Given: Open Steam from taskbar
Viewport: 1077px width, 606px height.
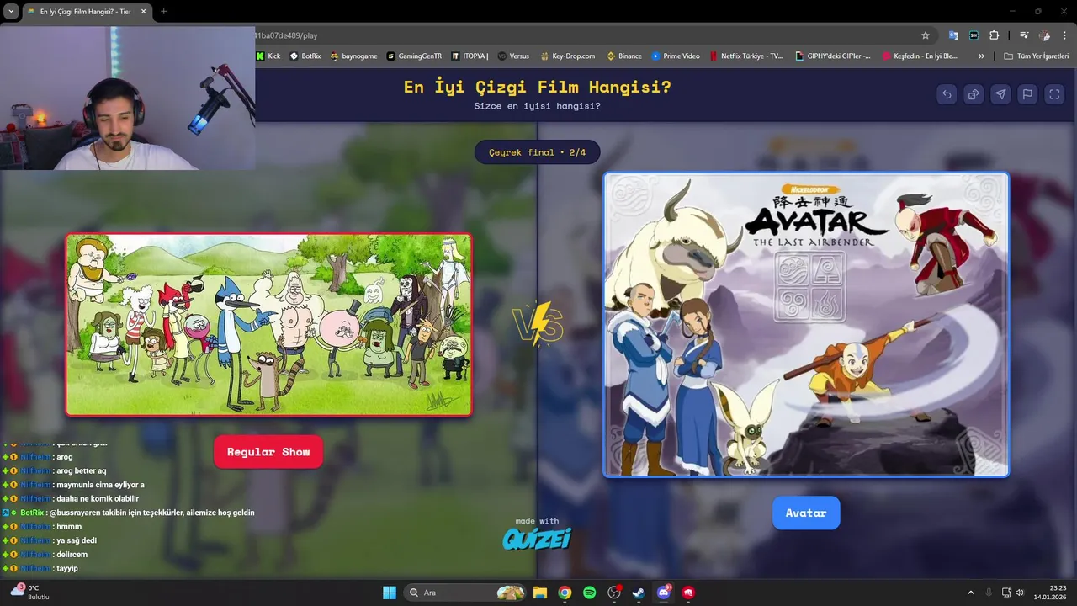Looking at the screenshot, I should [639, 593].
